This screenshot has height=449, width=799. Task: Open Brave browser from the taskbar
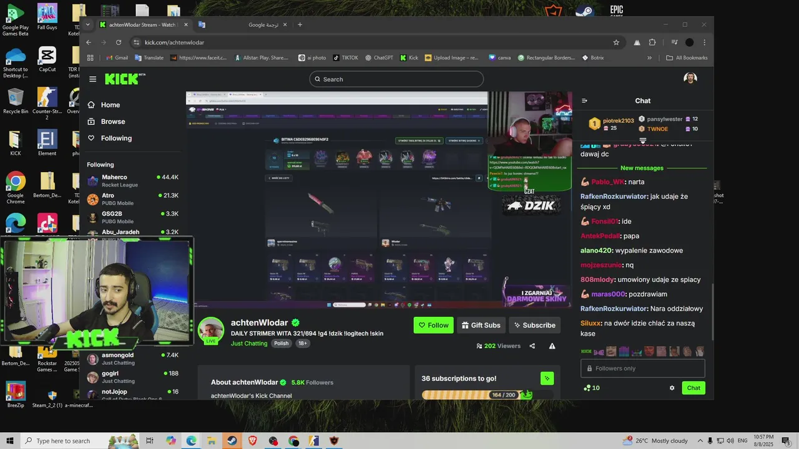[x=253, y=441]
